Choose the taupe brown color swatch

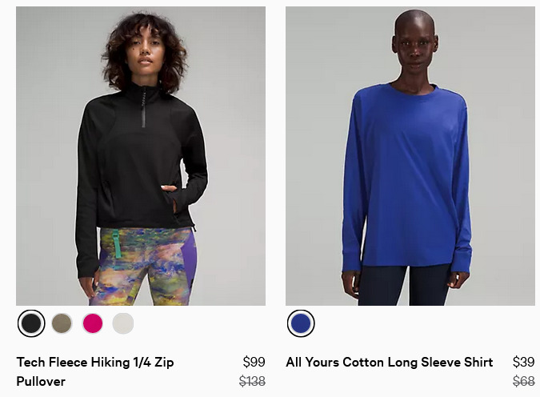tap(62, 323)
